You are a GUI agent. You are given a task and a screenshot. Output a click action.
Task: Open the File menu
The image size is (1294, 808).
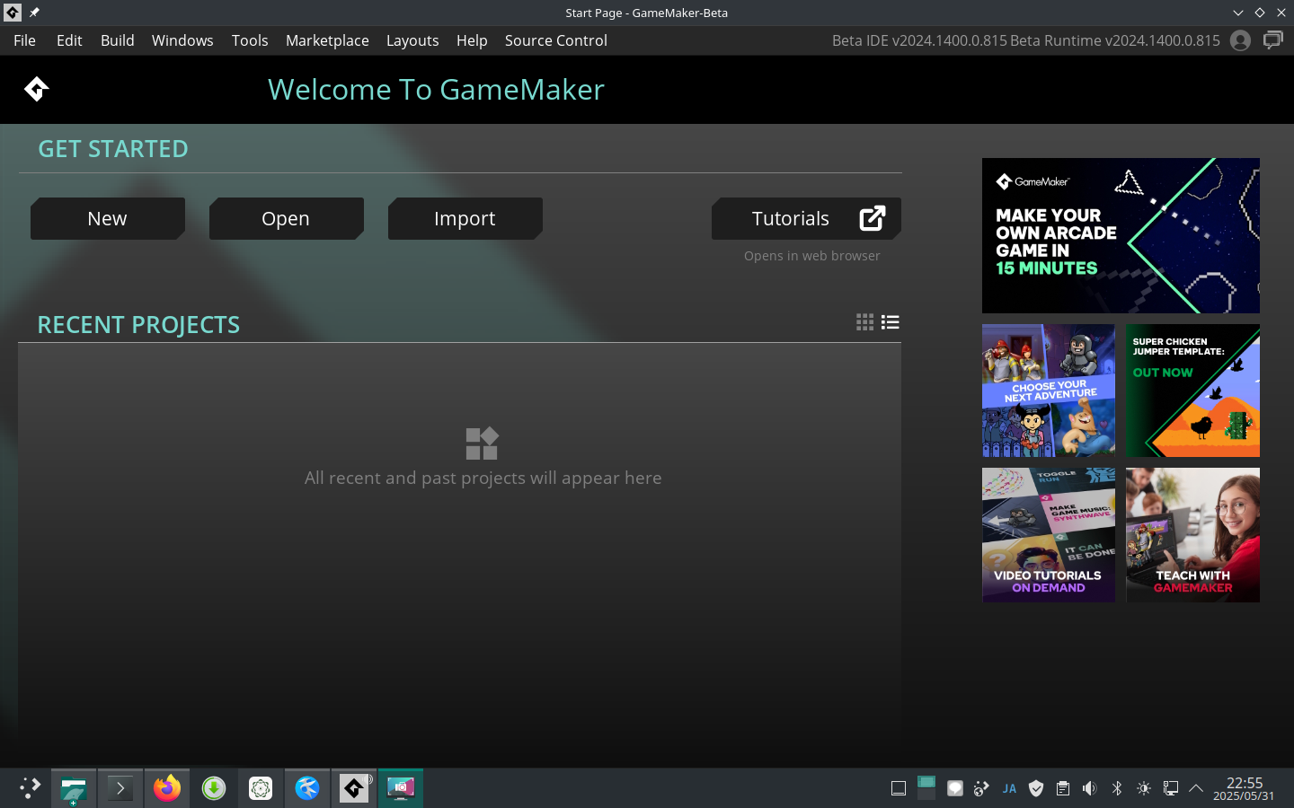click(24, 40)
